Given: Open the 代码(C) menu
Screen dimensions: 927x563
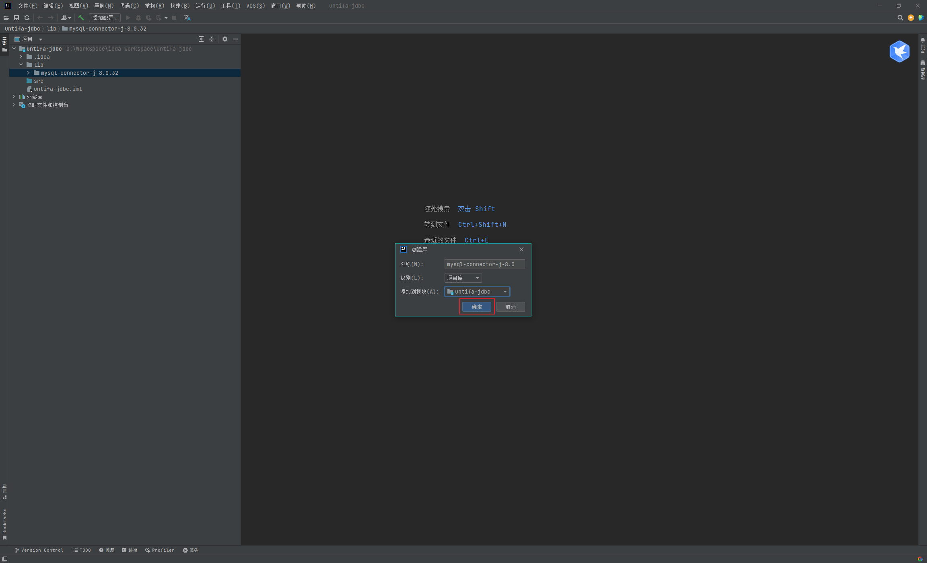Looking at the screenshot, I should pyautogui.click(x=129, y=6).
